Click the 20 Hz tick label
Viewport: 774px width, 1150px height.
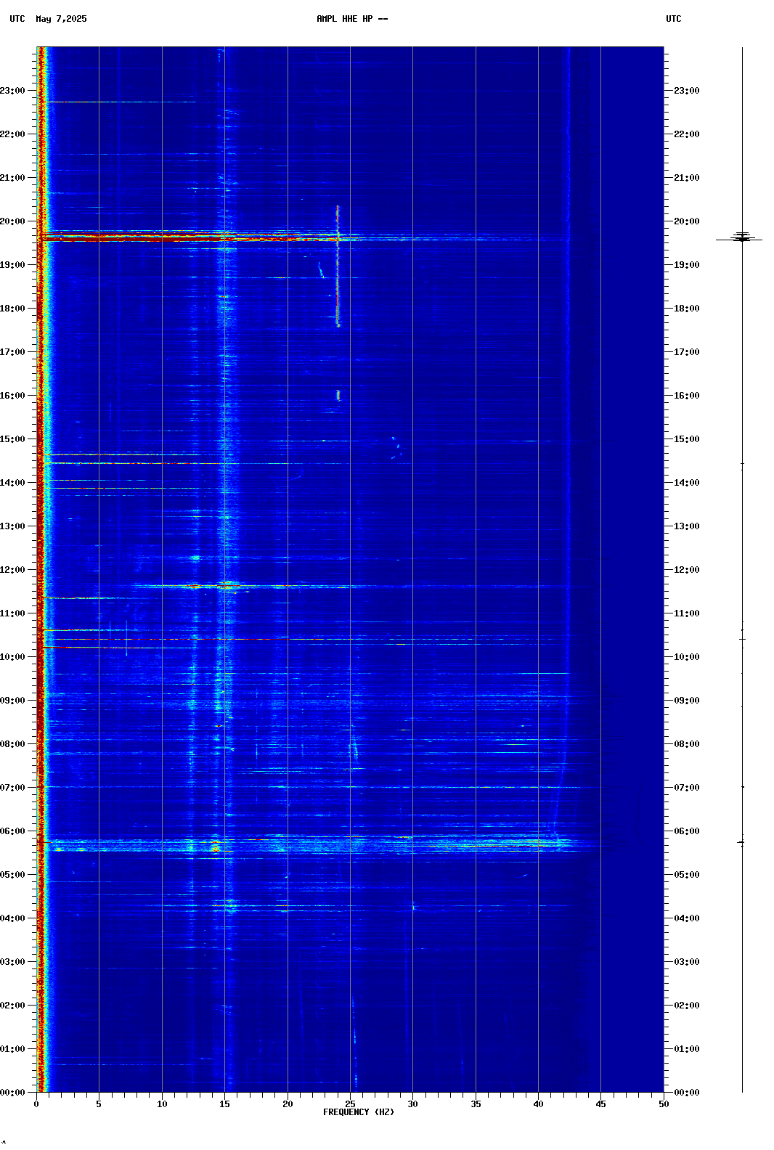(288, 1104)
